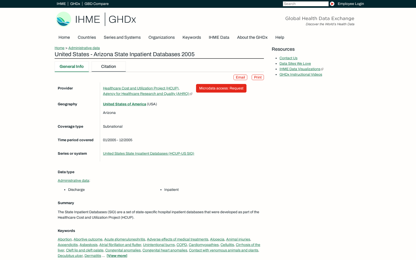Open the Cellulitis keyword
Image resolution: width=416 pixels, height=260 pixels.
[x=227, y=245]
